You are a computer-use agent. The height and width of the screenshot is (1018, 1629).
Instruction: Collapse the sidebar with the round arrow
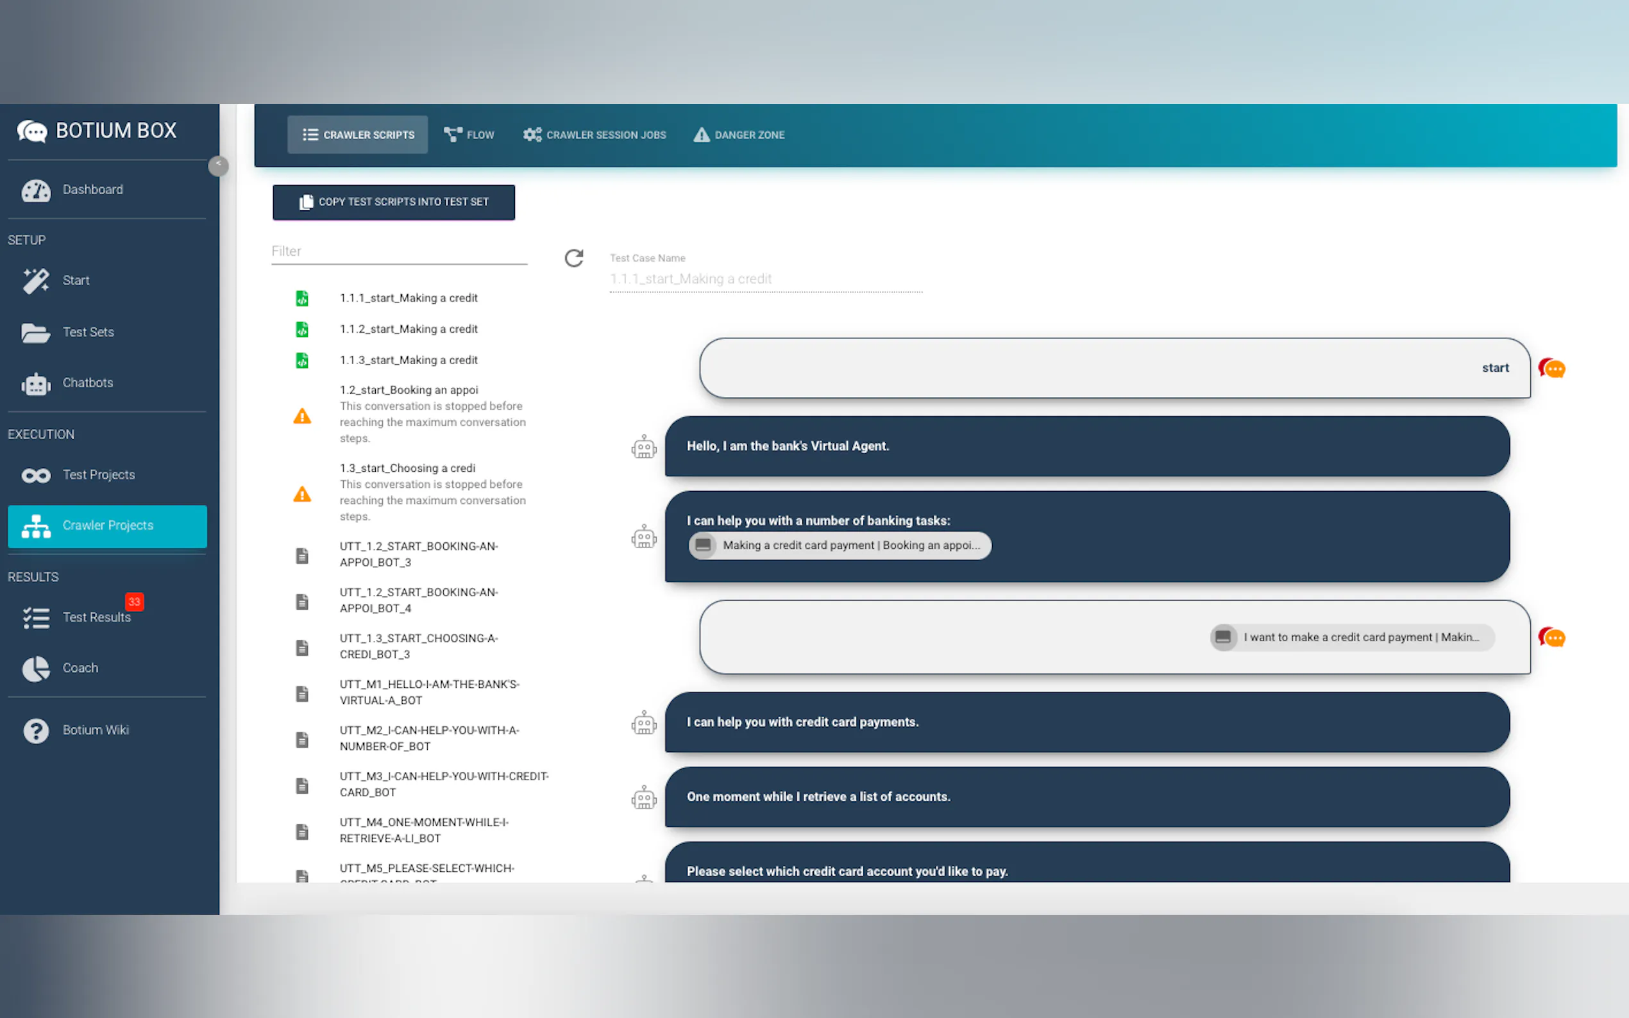(x=218, y=165)
